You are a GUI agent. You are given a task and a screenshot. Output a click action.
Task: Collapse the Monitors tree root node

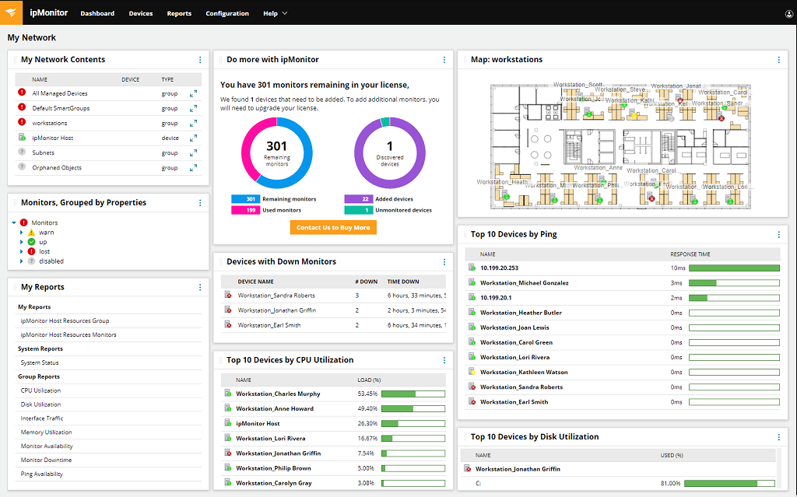(14, 222)
